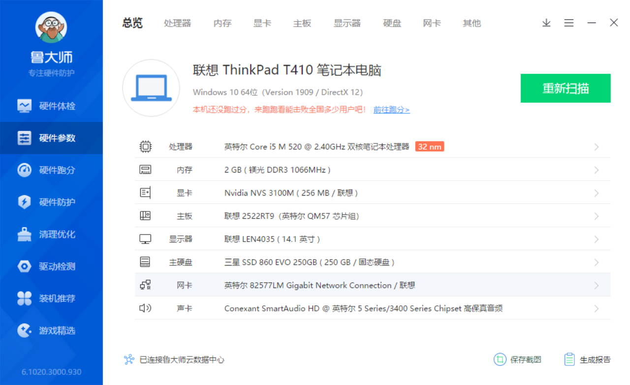The image size is (630, 385).
Task: Open the 显示器 tab
Action: 347,23
